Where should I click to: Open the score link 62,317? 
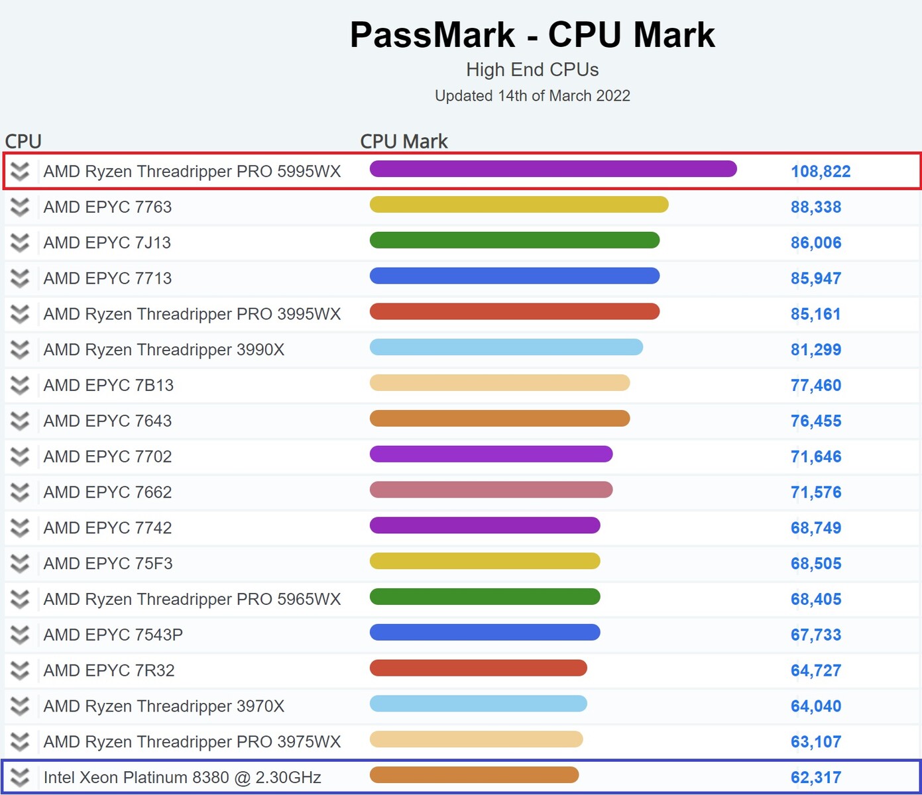pos(816,777)
